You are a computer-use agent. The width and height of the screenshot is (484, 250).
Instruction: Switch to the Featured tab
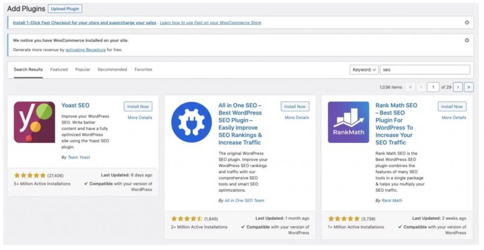[x=59, y=70]
